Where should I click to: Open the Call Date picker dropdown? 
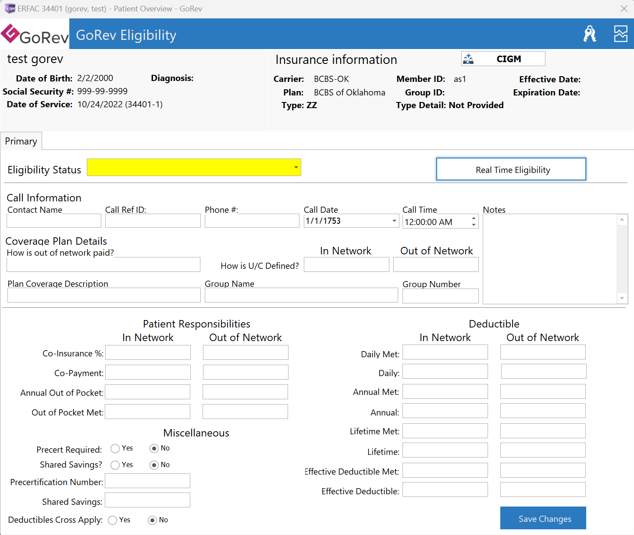click(x=394, y=221)
